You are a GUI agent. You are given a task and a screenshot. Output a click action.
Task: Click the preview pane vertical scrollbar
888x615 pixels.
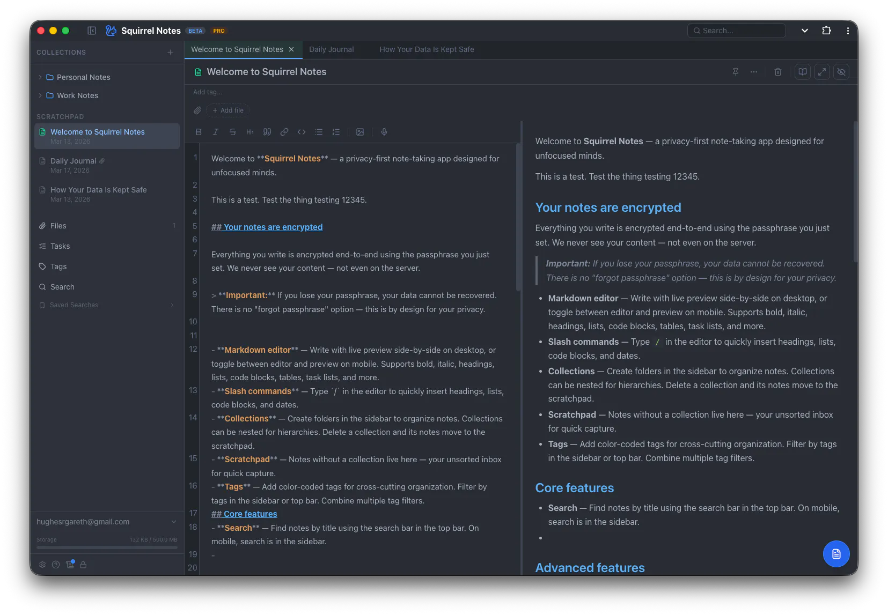855,192
